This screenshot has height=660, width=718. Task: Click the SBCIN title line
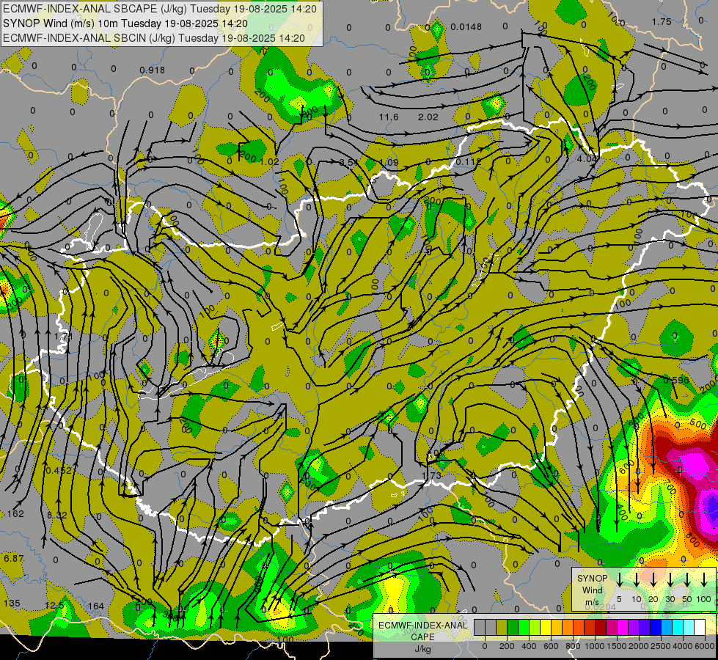tap(154, 38)
